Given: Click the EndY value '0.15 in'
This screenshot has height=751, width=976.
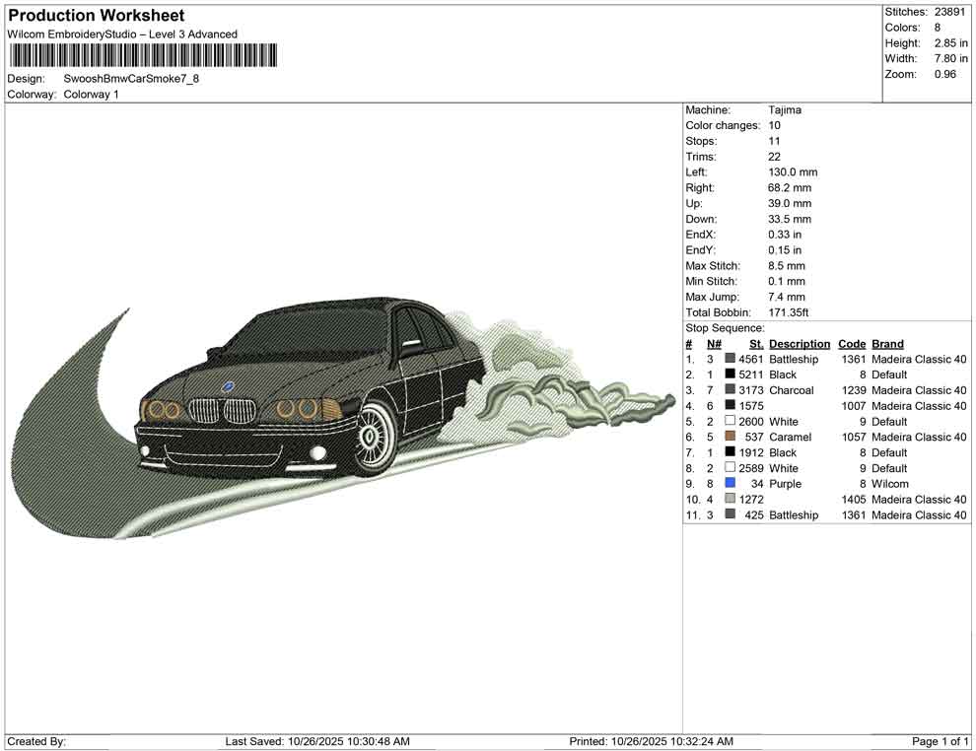Looking at the screenshot, I should click(785, 250).
